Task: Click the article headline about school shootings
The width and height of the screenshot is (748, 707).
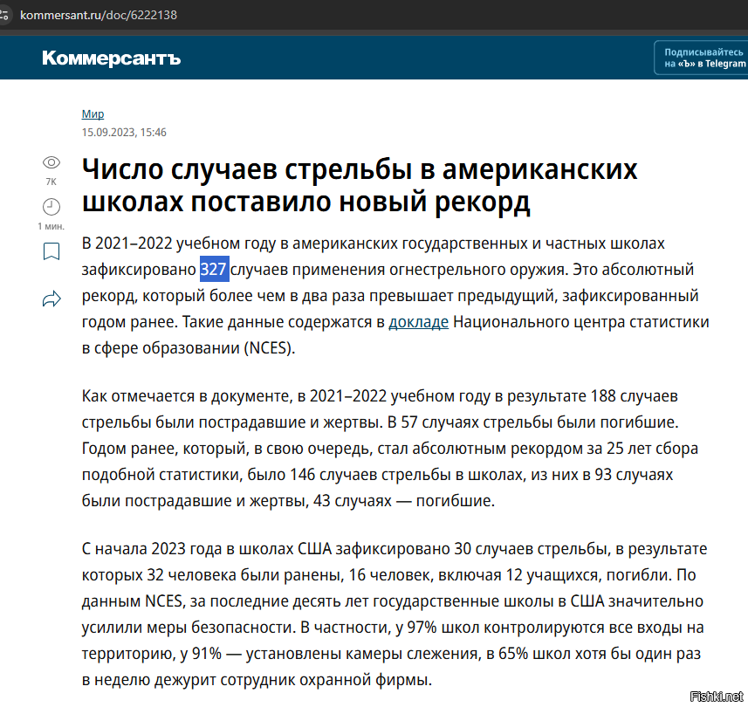Action: 360,185
